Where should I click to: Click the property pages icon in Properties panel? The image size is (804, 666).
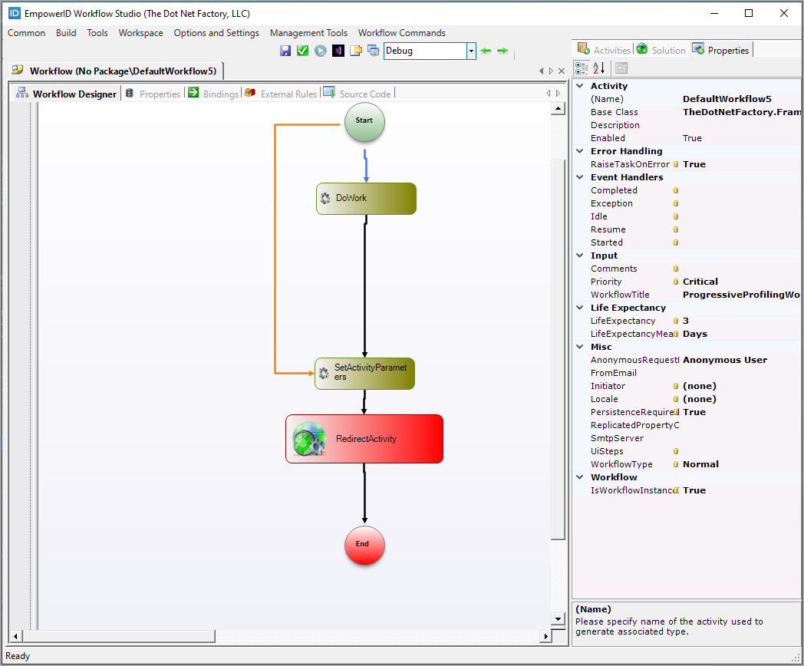(621, 68)
